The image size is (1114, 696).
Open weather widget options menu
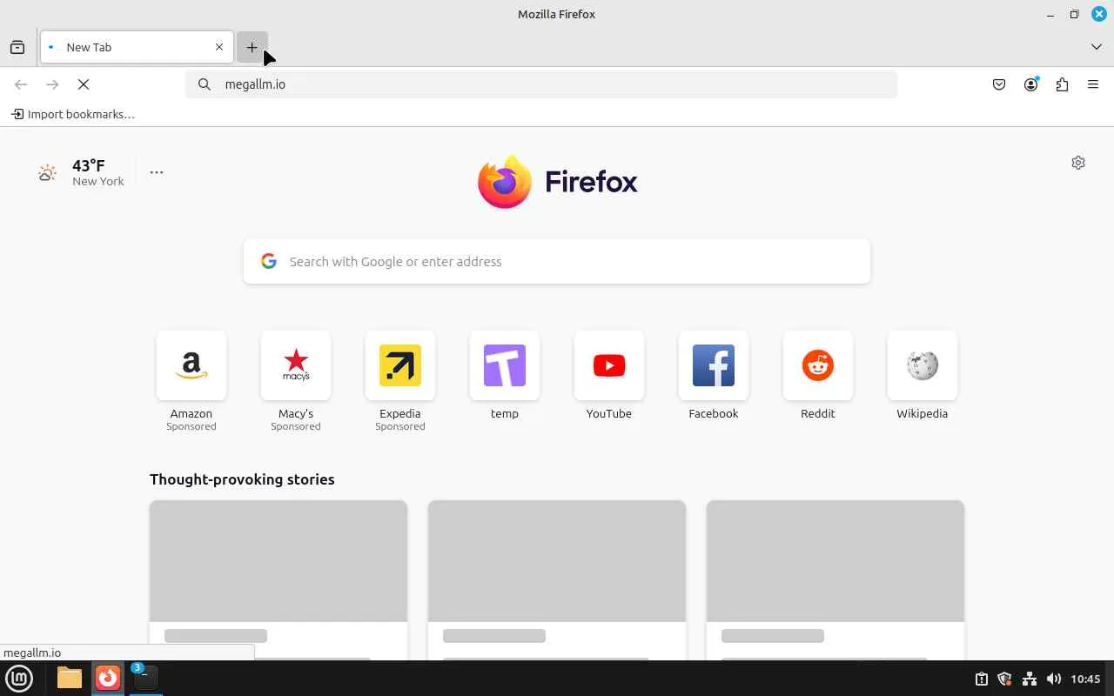157,172
